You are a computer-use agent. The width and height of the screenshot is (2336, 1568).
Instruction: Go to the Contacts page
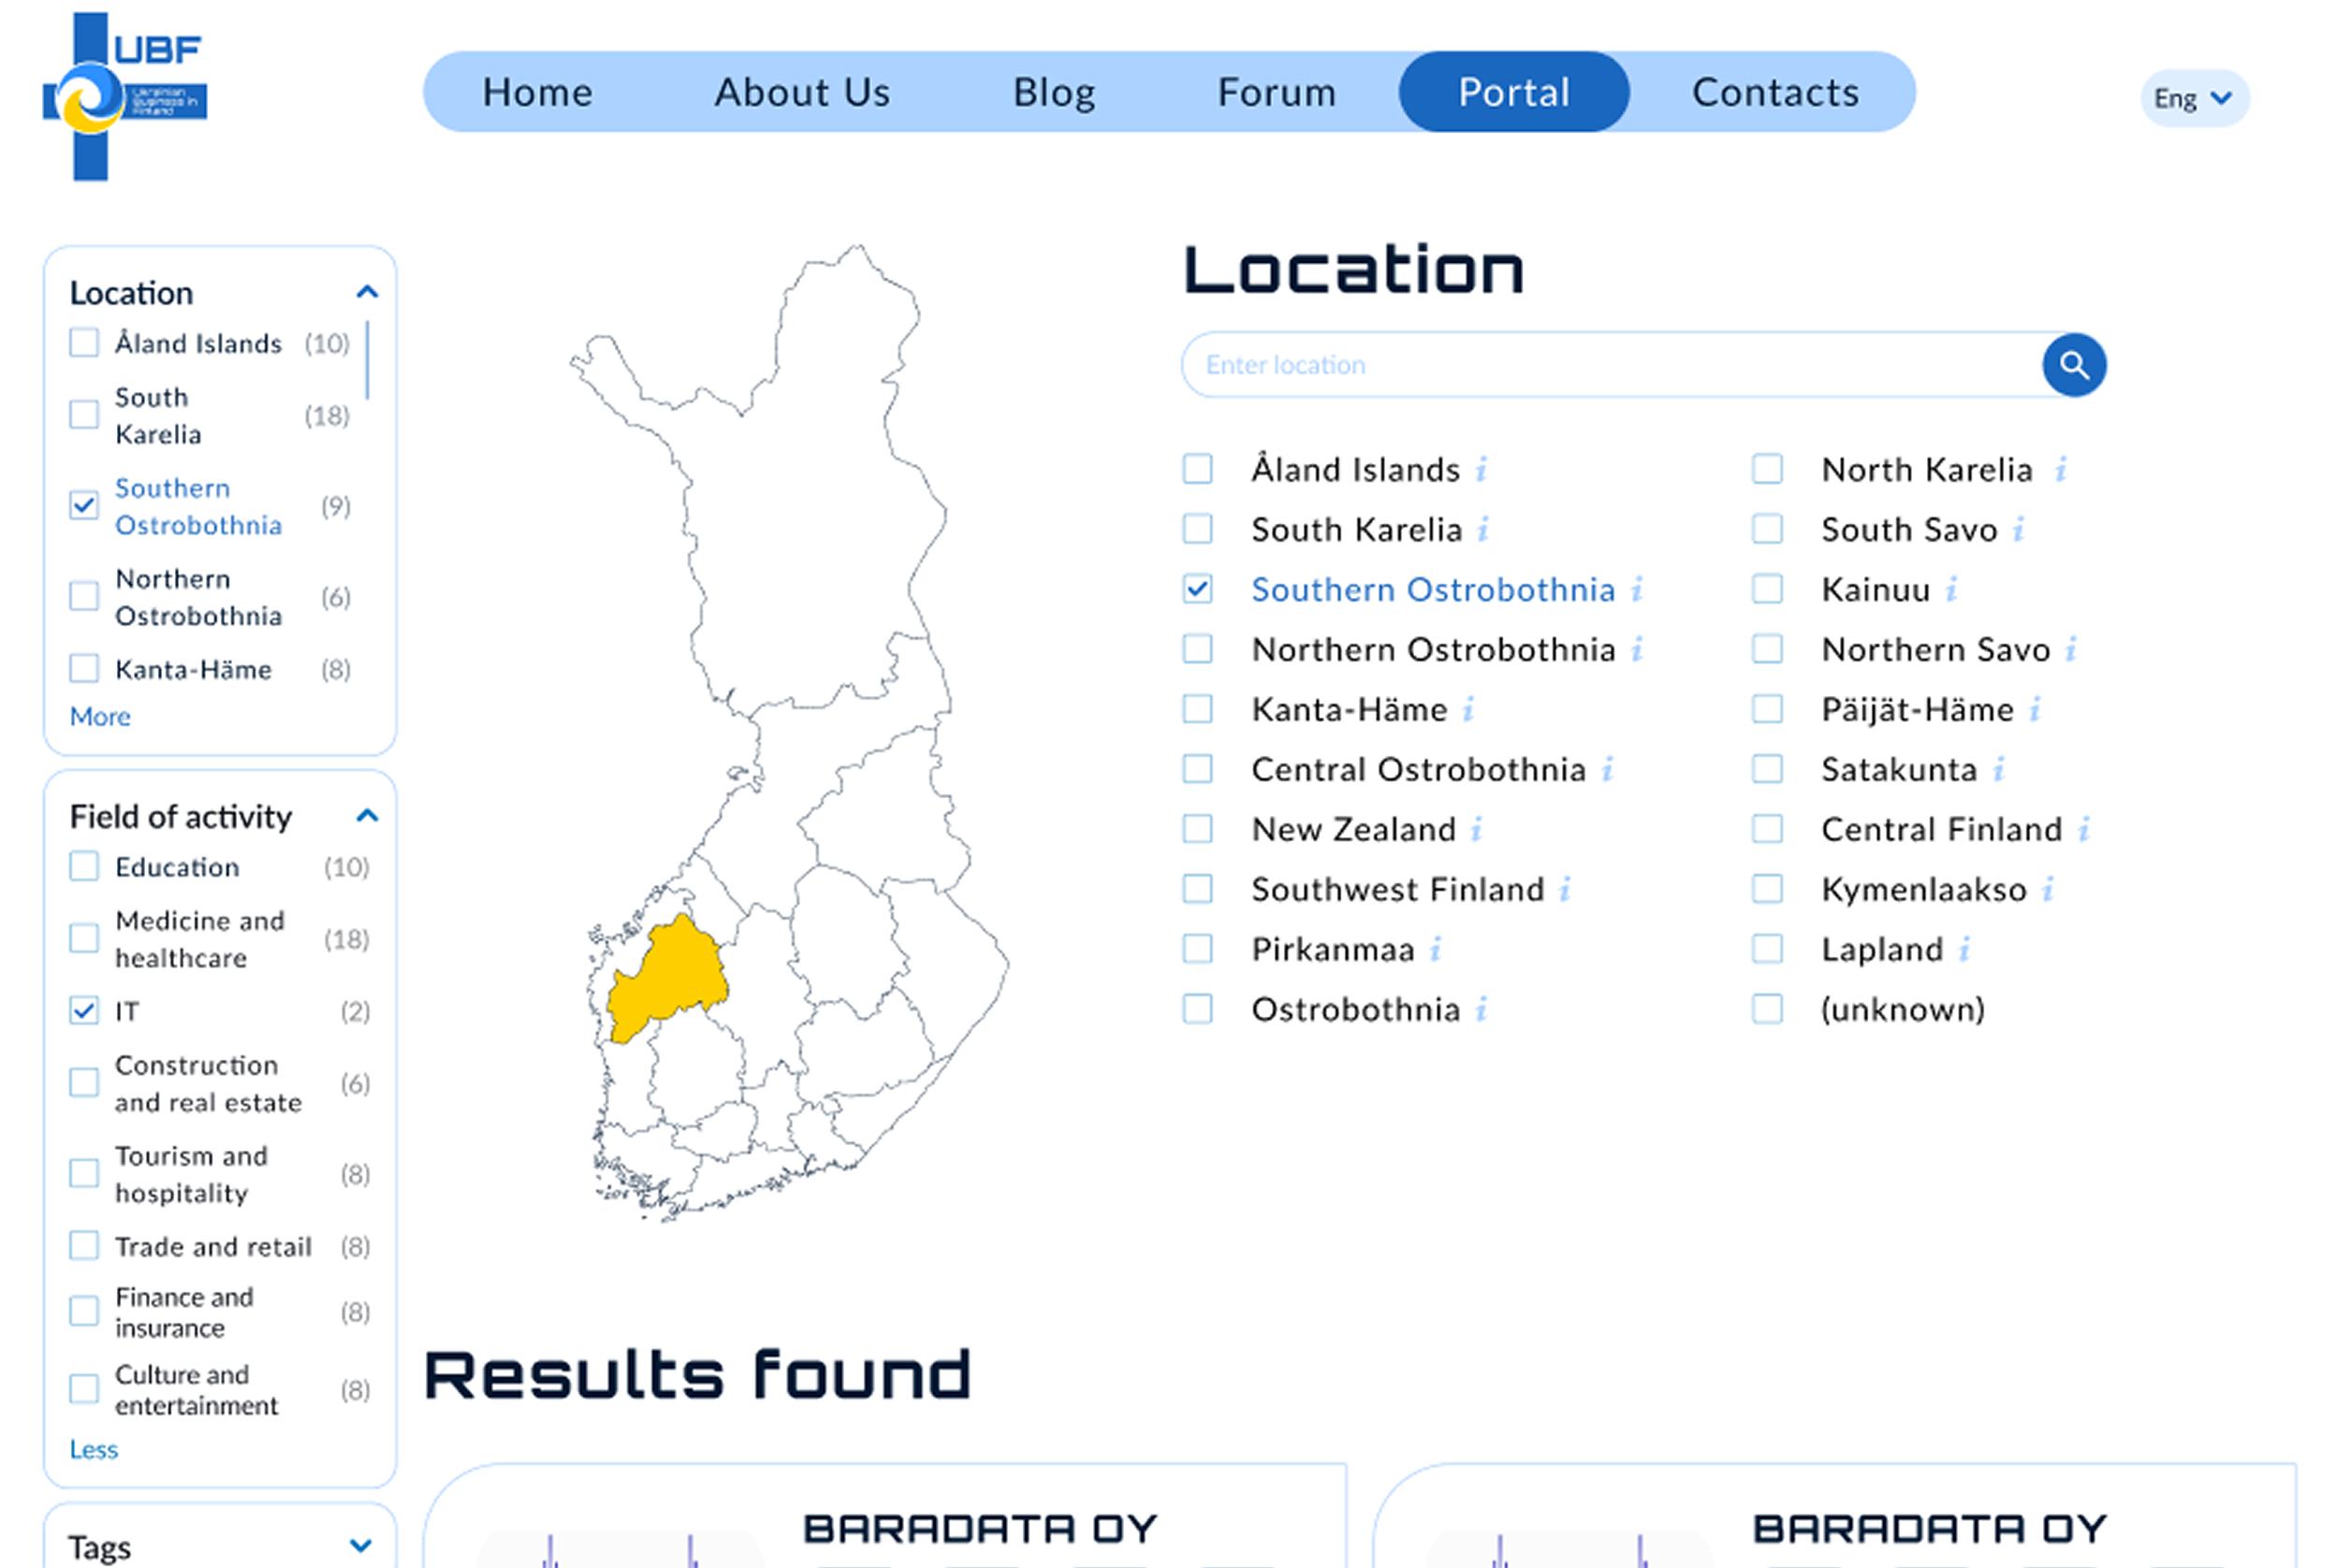point(1774,92)
